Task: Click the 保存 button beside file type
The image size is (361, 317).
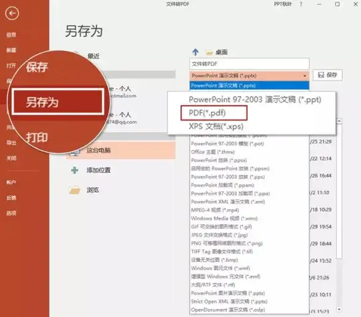Action: tap(328, 75)
